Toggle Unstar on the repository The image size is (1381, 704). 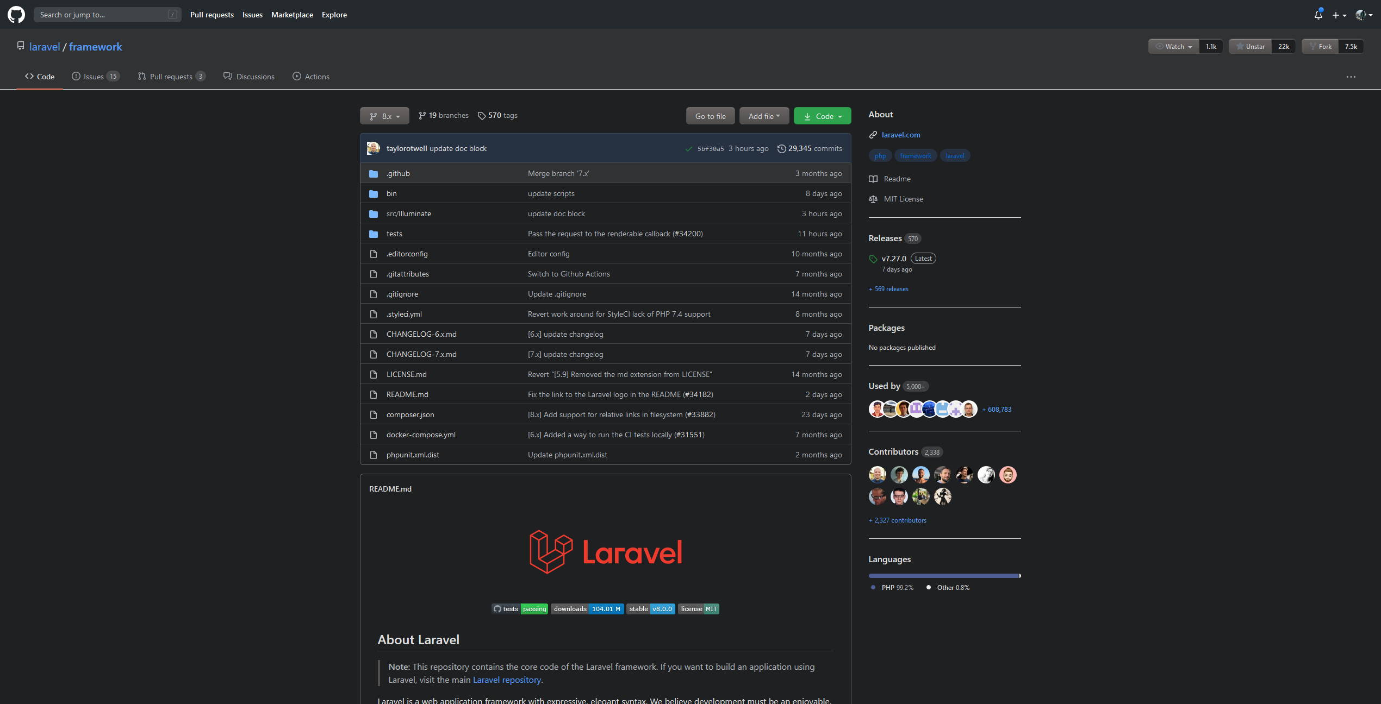(x=1250, y=47)
